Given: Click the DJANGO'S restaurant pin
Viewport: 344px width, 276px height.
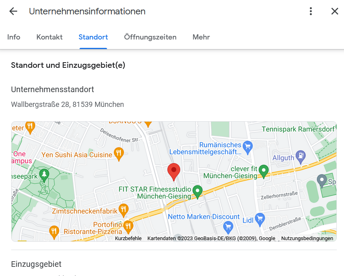Looking at the screenshot, I should (x=148, y=124).
